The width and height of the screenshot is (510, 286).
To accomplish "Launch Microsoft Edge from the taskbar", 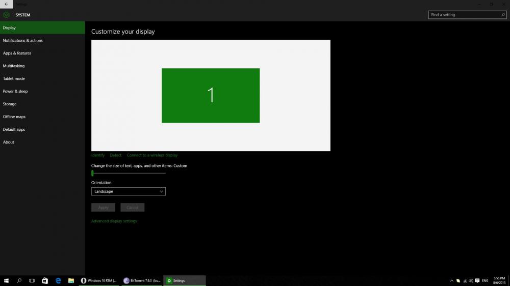I will (58, 280).
